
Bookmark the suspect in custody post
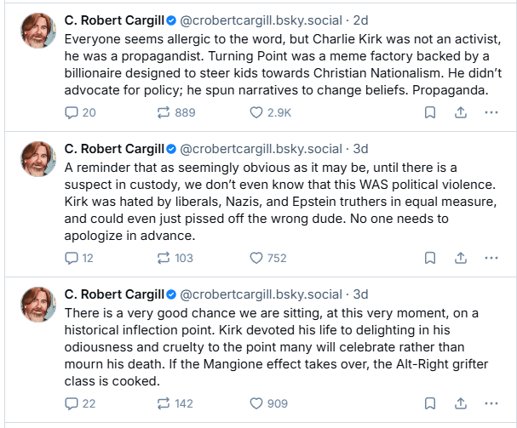coord(430,258)
